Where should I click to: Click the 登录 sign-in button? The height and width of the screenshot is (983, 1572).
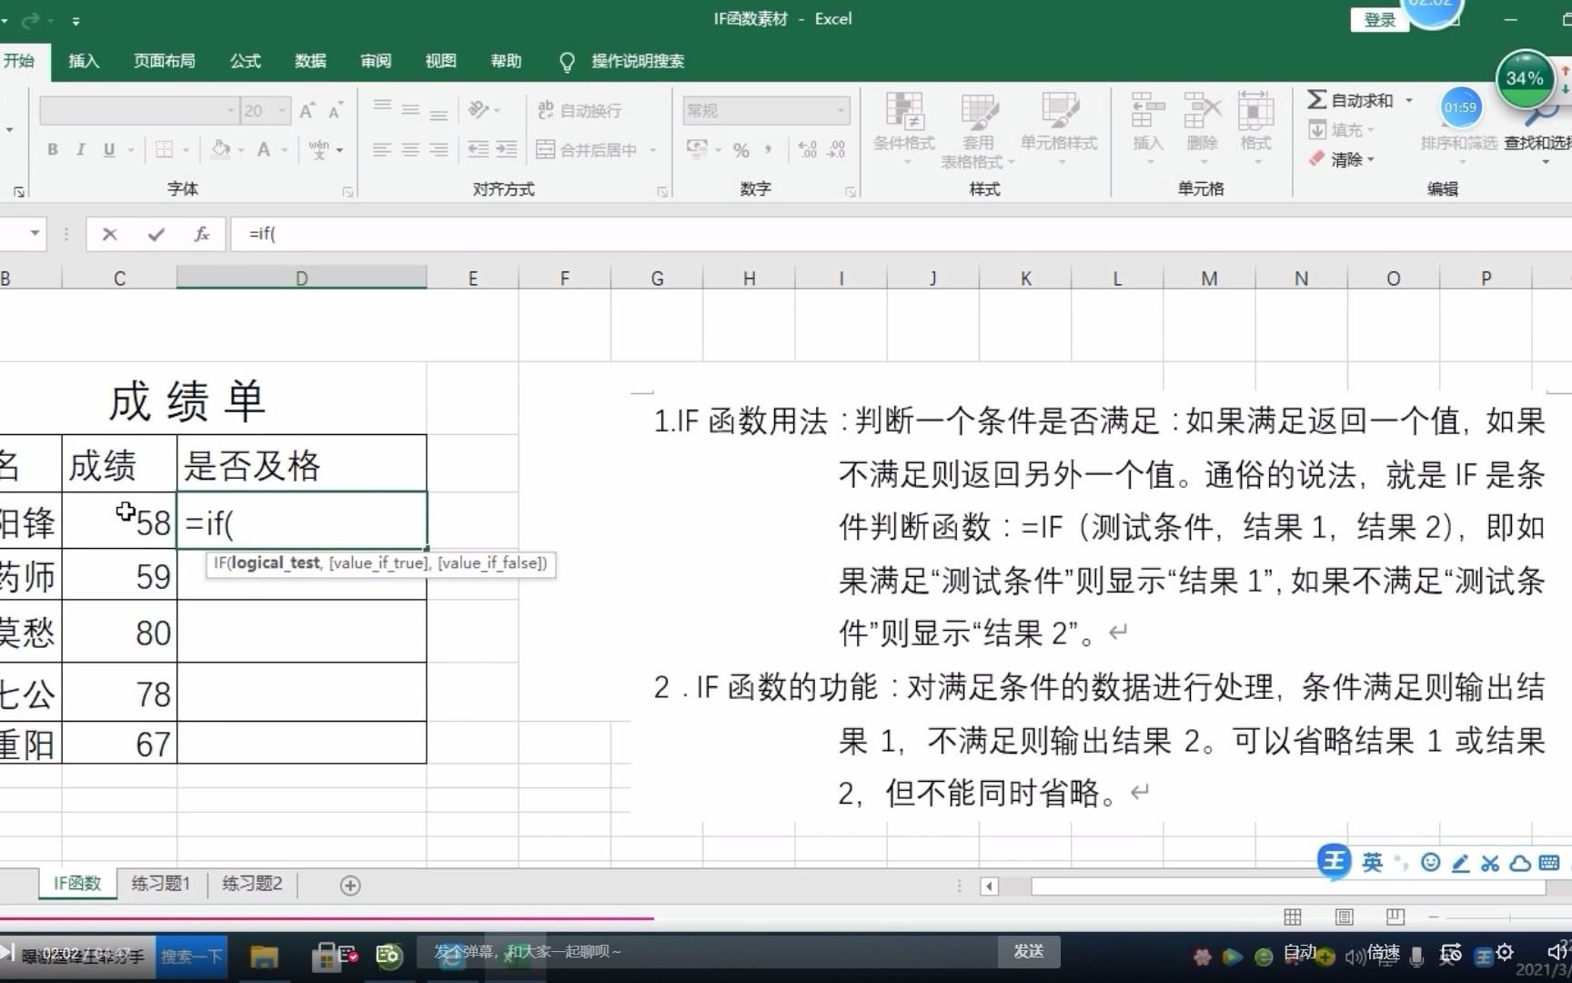tap(1378, 19)
